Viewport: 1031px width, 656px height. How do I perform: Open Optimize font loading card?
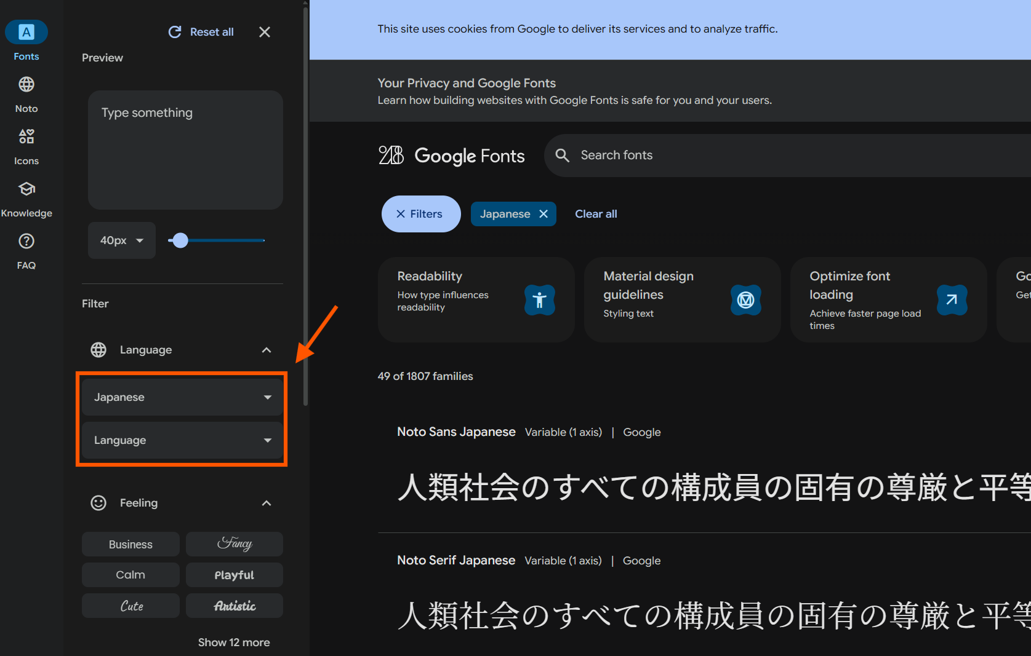(889, 299)
